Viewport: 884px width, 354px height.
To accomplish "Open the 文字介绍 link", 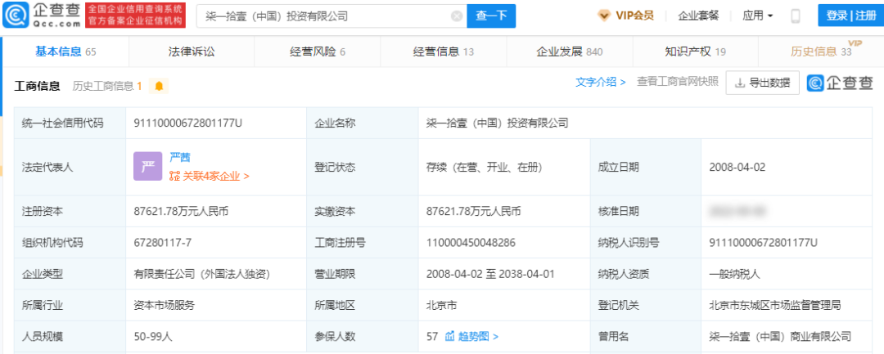I will (x=601, y=83).
